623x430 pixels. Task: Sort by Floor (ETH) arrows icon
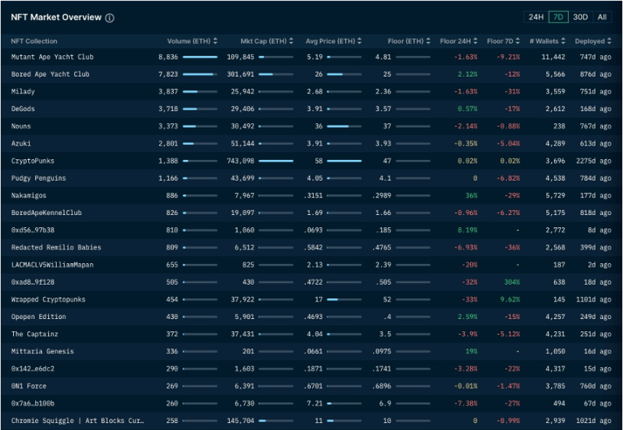(x=428, y=41)
